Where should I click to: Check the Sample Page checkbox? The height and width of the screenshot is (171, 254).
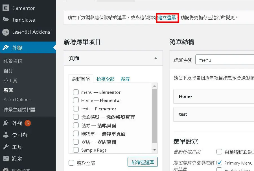click(x=76, y=150)
